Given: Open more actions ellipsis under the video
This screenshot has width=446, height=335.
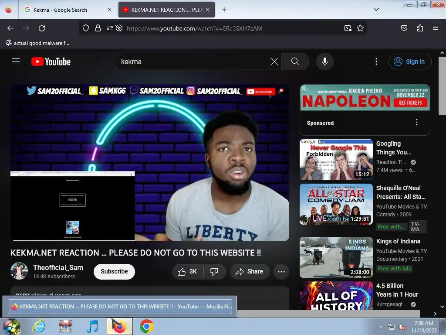Looking at the screenshot, I should [281, 271].
